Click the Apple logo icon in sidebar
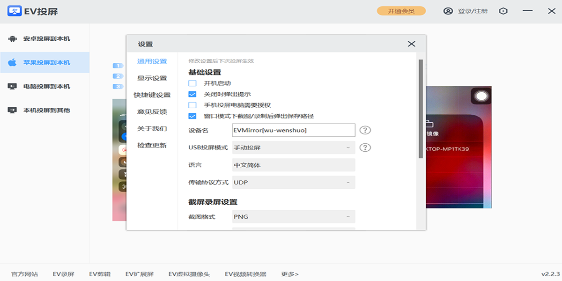This screenshot has width=562, height=281. [13, 62]
